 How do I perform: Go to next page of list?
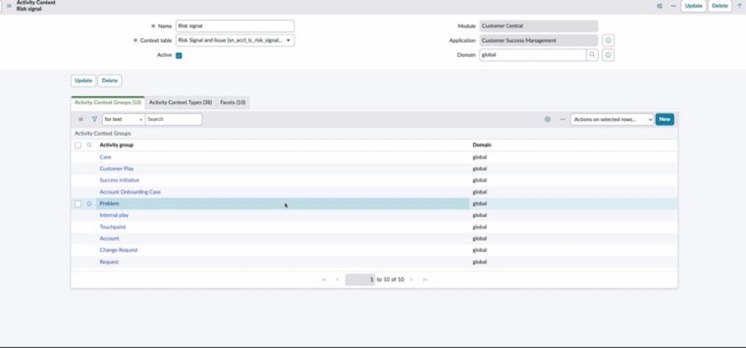(x=412, y=279)
